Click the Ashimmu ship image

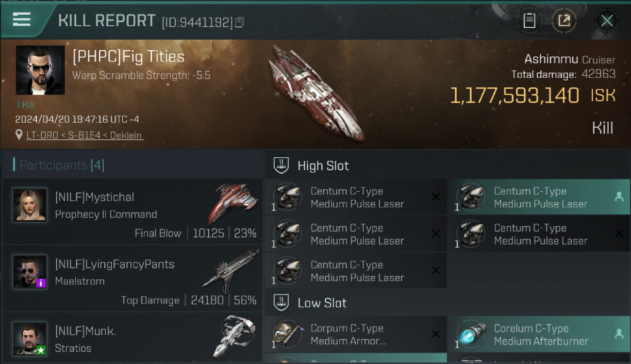coord(316,92)
